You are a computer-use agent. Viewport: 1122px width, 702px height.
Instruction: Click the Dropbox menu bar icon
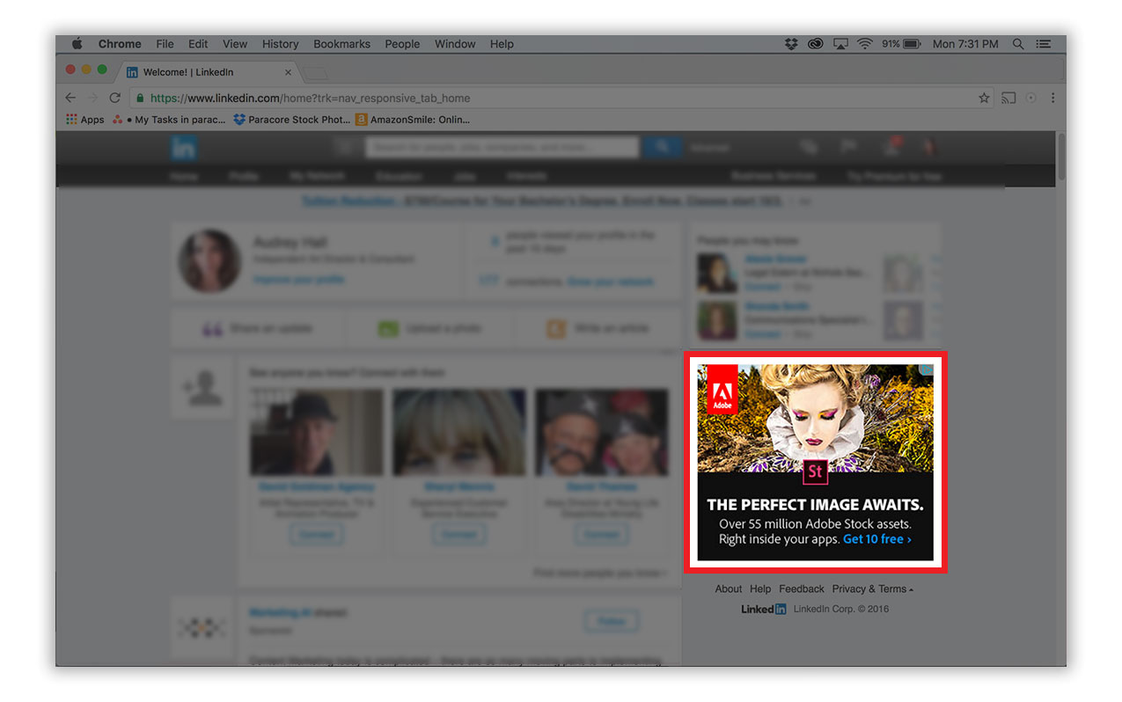[792, 44]
